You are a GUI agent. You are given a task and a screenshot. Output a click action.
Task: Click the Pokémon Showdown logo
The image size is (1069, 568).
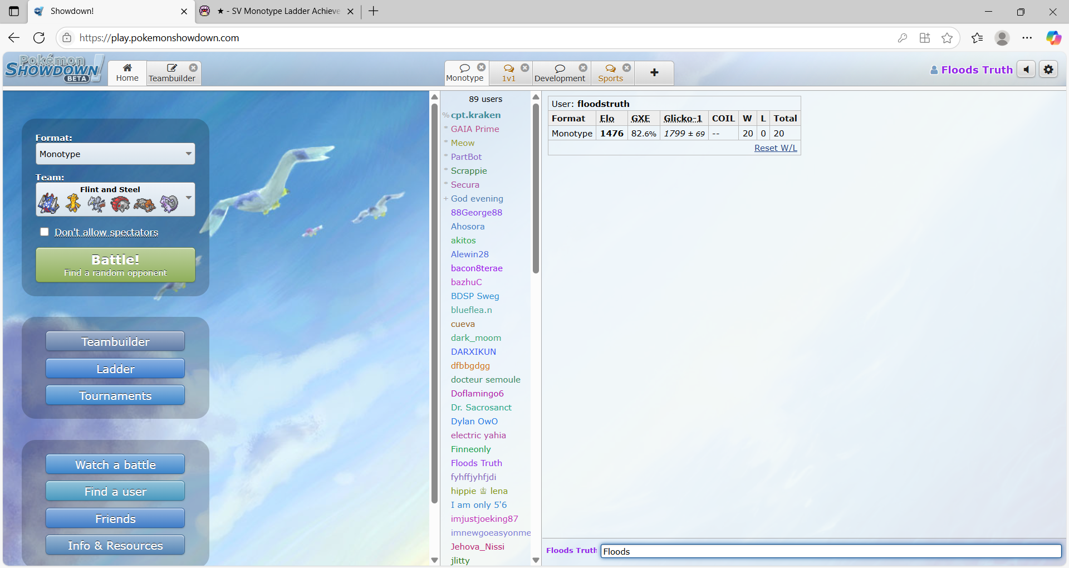coord(54,69)
